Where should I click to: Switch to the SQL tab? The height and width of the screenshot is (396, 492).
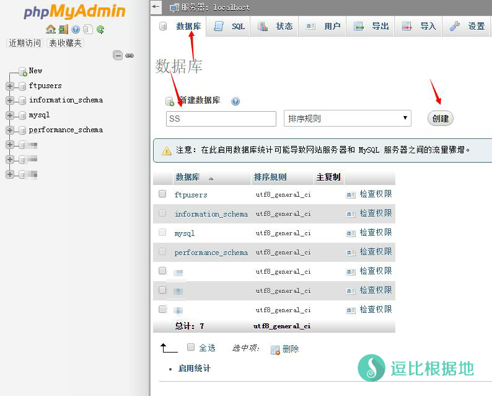[x=230, y=26]
